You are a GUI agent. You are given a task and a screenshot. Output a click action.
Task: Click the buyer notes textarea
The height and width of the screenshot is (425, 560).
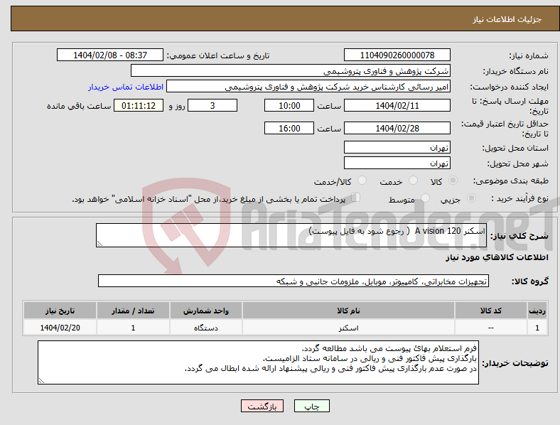[x=258, y=362]
